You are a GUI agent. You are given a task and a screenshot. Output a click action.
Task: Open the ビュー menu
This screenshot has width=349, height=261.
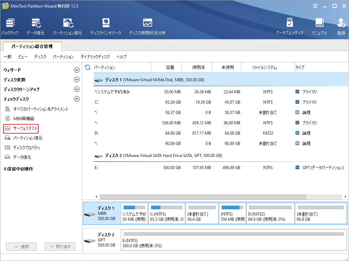pos(23,56)
